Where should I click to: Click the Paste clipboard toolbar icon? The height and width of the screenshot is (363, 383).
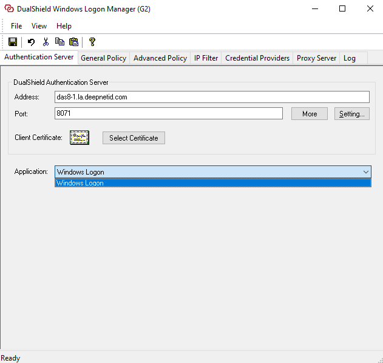[74, 42]
